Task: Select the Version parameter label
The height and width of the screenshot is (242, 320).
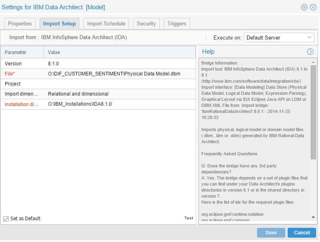Action: click(13, 64)
